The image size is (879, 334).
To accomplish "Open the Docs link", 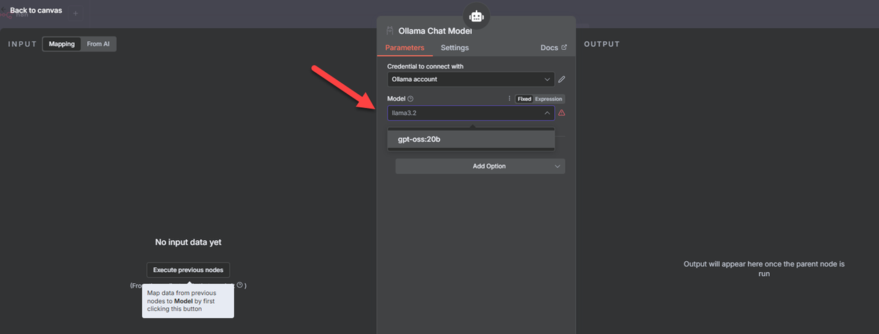I will click(553, 48).
